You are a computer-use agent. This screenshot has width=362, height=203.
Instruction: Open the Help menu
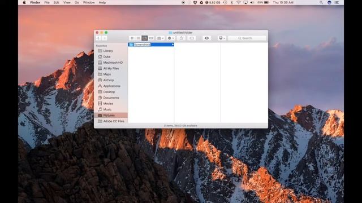click(x=102, y=2)
